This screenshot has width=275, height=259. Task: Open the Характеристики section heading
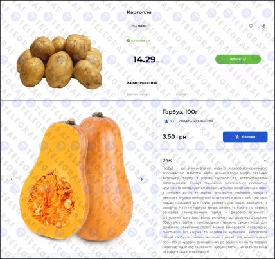[142, 83]
